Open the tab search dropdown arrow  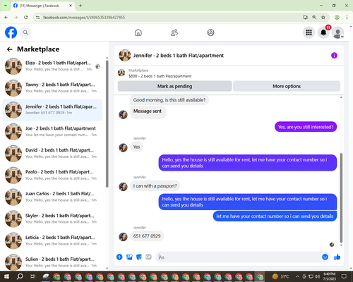point(6,6)
